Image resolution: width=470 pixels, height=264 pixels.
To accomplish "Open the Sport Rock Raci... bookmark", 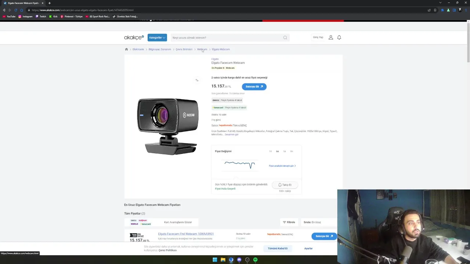I will click(x=98, y=16).
